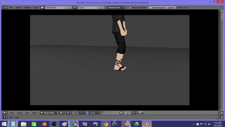Add a new scene with plus icon
Image resolution: width=225 pixels, height=127 pixels.
[99, 7]
